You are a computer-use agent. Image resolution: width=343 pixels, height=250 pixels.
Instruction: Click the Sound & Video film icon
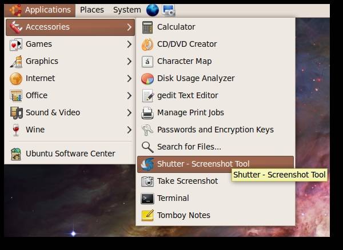coord(16,112)
